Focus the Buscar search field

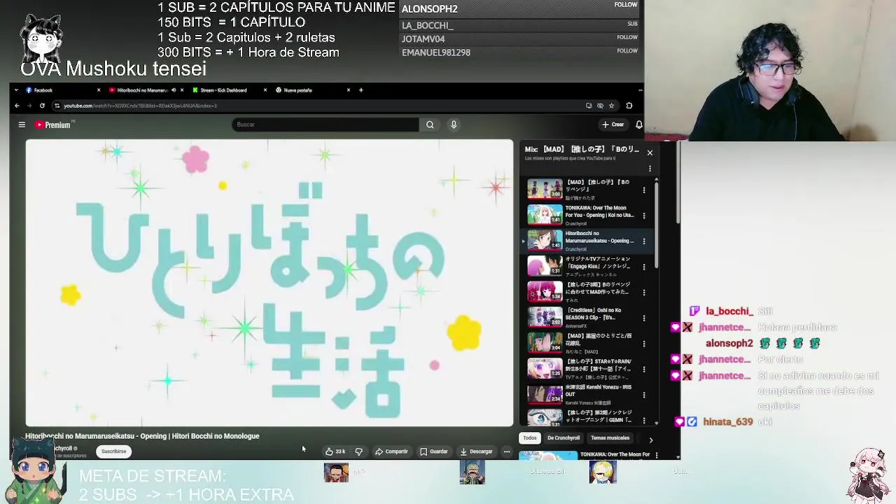click(325, 125)
